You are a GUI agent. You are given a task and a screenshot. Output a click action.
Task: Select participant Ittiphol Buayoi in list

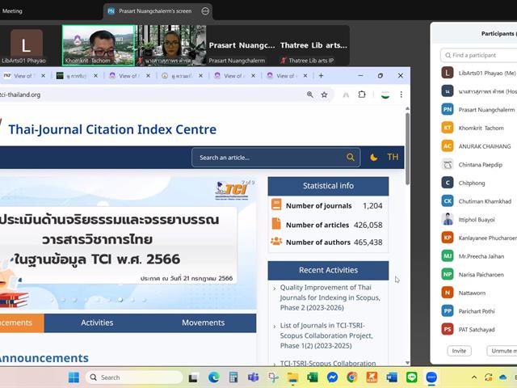(x=479, y=219)
